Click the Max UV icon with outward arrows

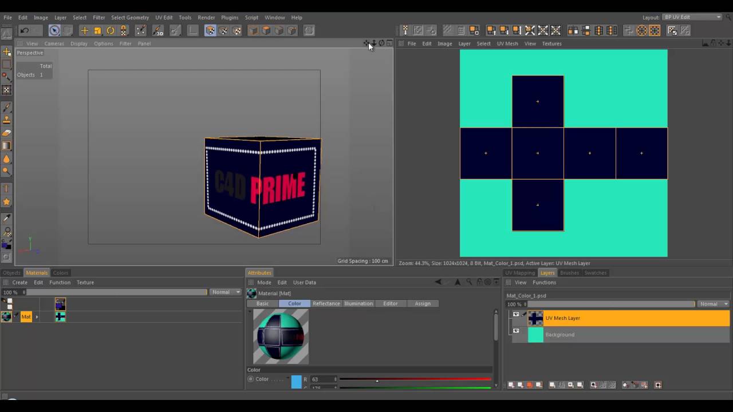point(530,31)
